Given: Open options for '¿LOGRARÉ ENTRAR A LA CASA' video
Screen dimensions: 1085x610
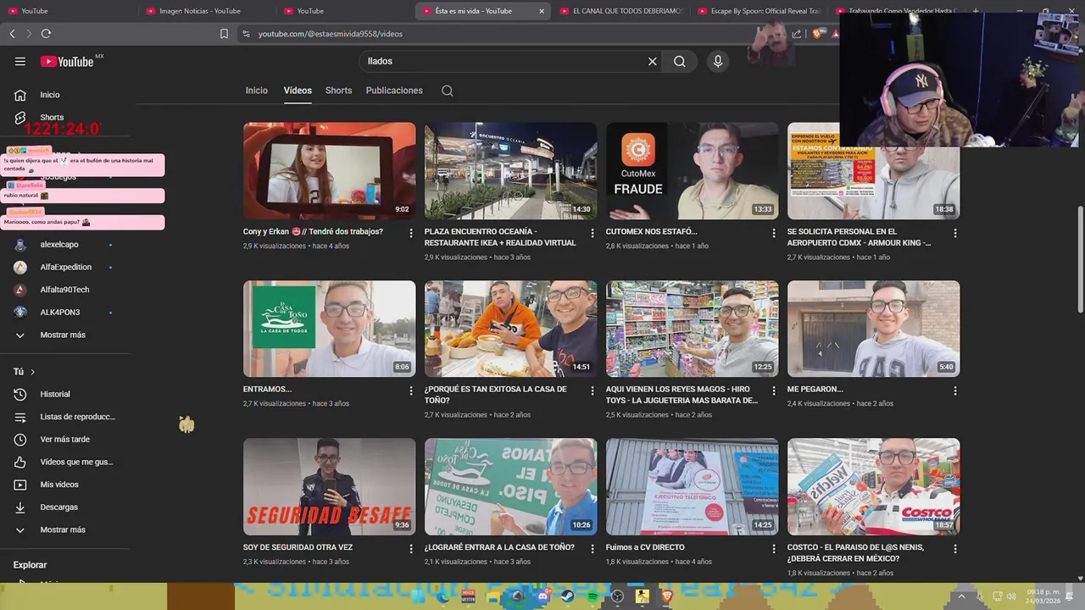Looking at the screenshot, I should pyautogui.click(x=593, y=549).
